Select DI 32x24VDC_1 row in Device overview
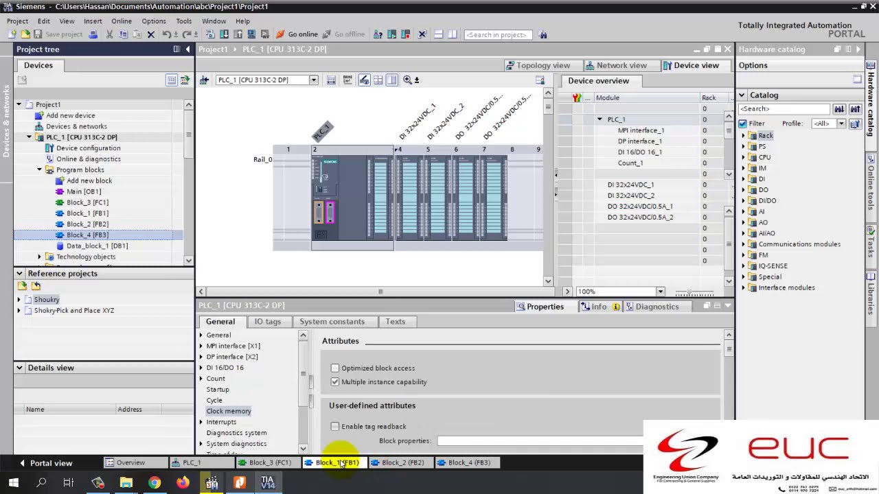 (x=640, y=185)
